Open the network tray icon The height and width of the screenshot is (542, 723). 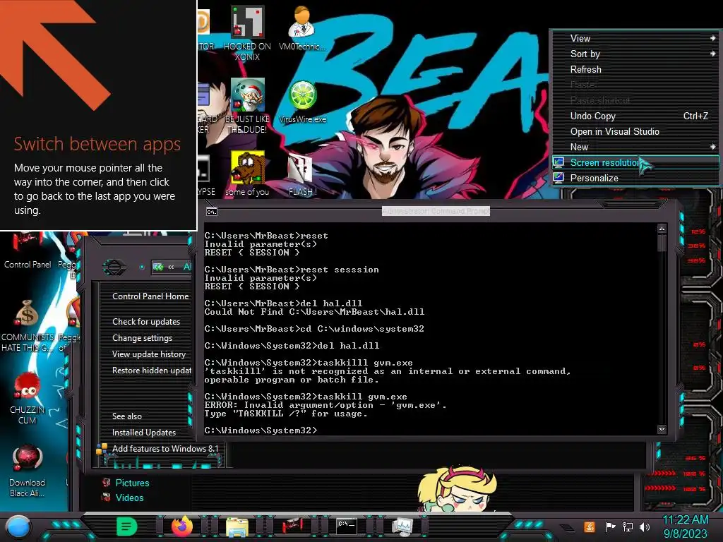(627, 526)
